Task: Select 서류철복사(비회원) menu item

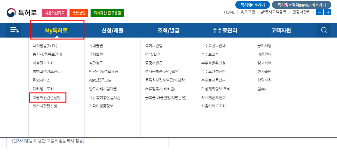Action: click(x=160, y=89)
